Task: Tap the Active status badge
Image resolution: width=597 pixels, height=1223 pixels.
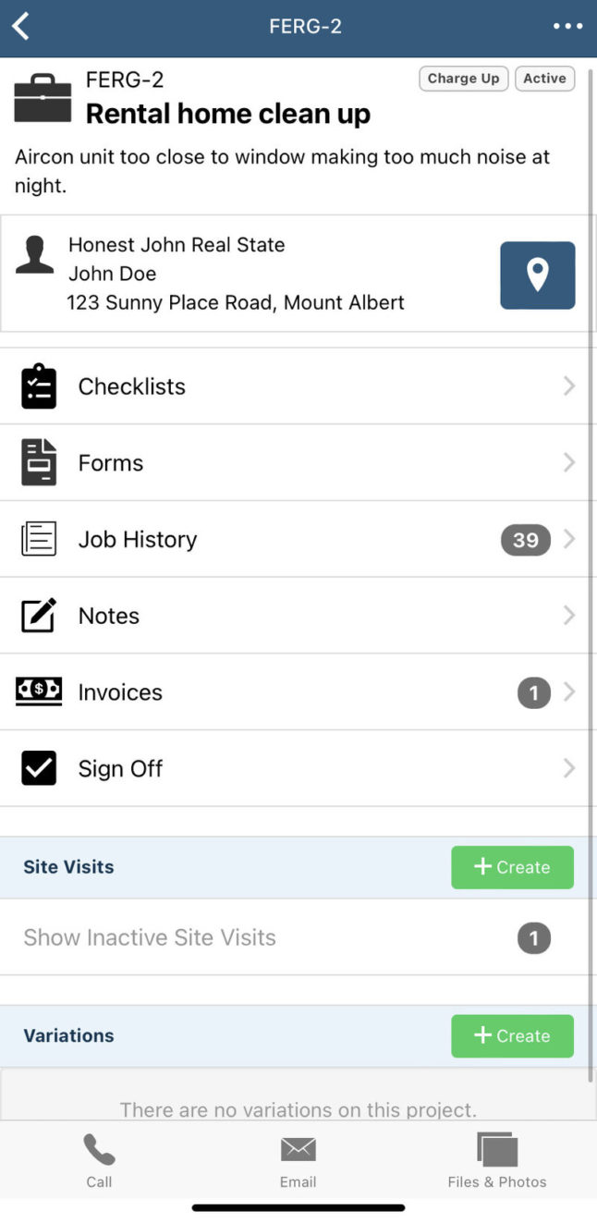Action: point(544,79)
